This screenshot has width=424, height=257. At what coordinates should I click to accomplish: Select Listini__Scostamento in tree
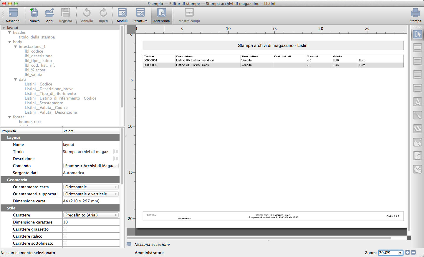point(44,103)
